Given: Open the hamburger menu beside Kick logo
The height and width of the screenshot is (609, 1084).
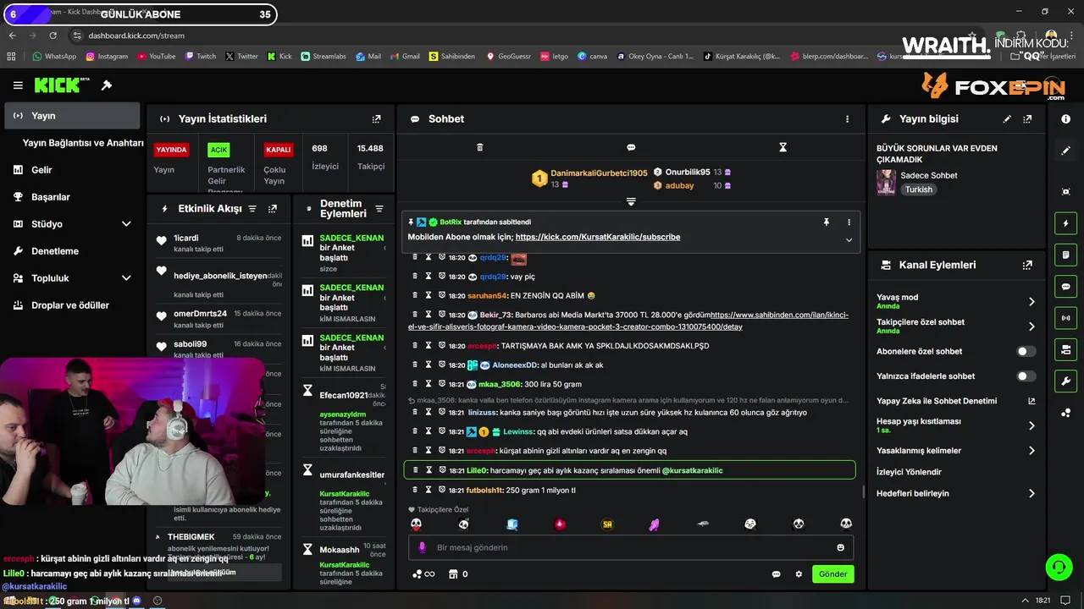Looking at the screenshot, I should 18,85.
